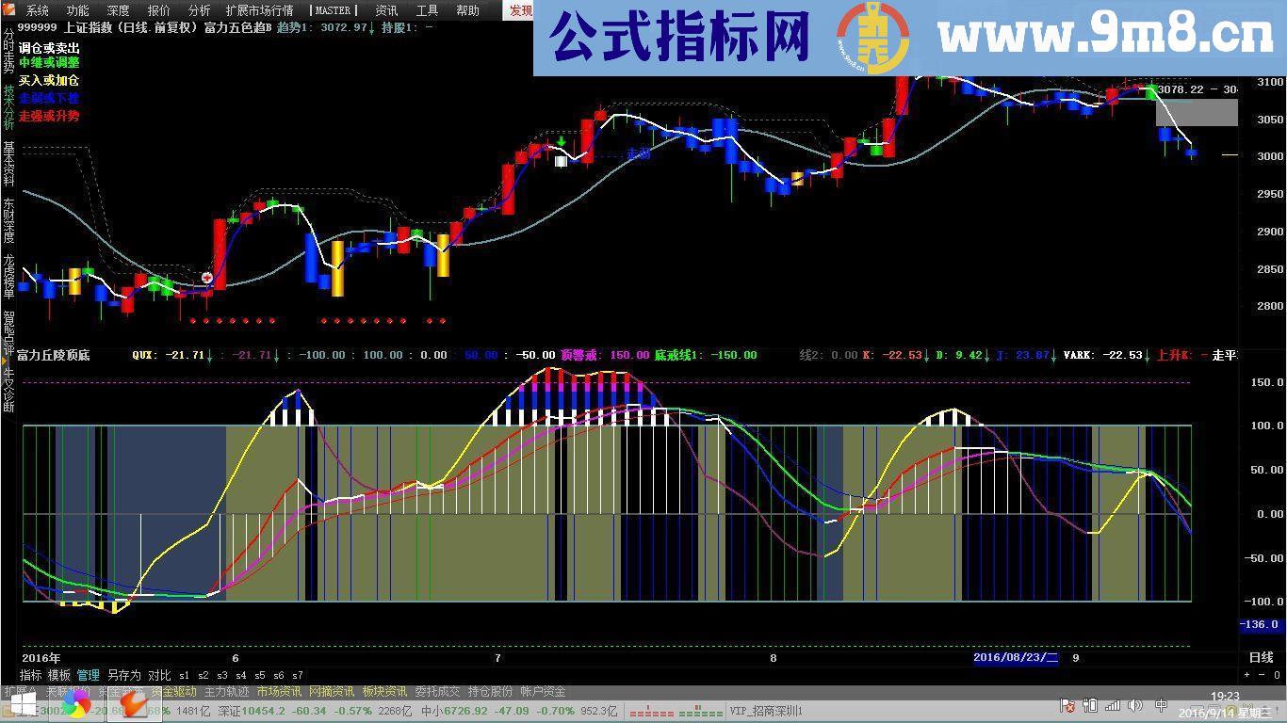Click the network signal bars tray icon
The width and height of the screenshot is (1287, 723).
coord(1112,705)
